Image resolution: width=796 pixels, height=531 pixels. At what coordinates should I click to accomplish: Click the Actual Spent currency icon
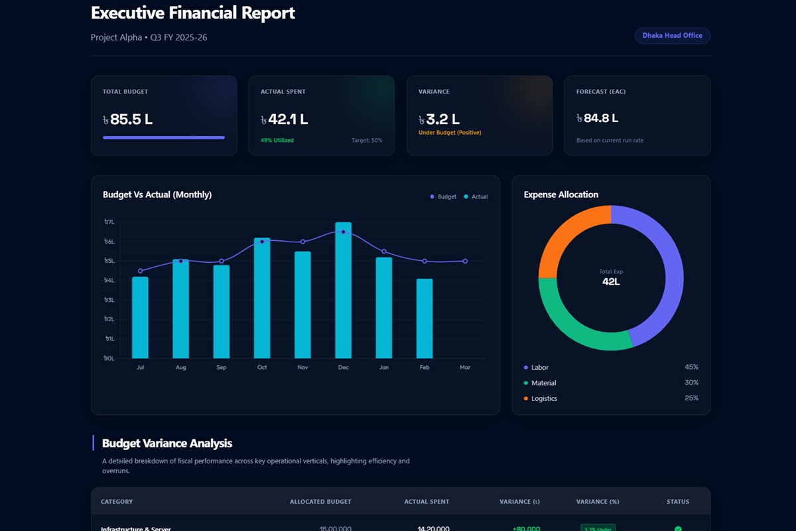coord(263,119)
